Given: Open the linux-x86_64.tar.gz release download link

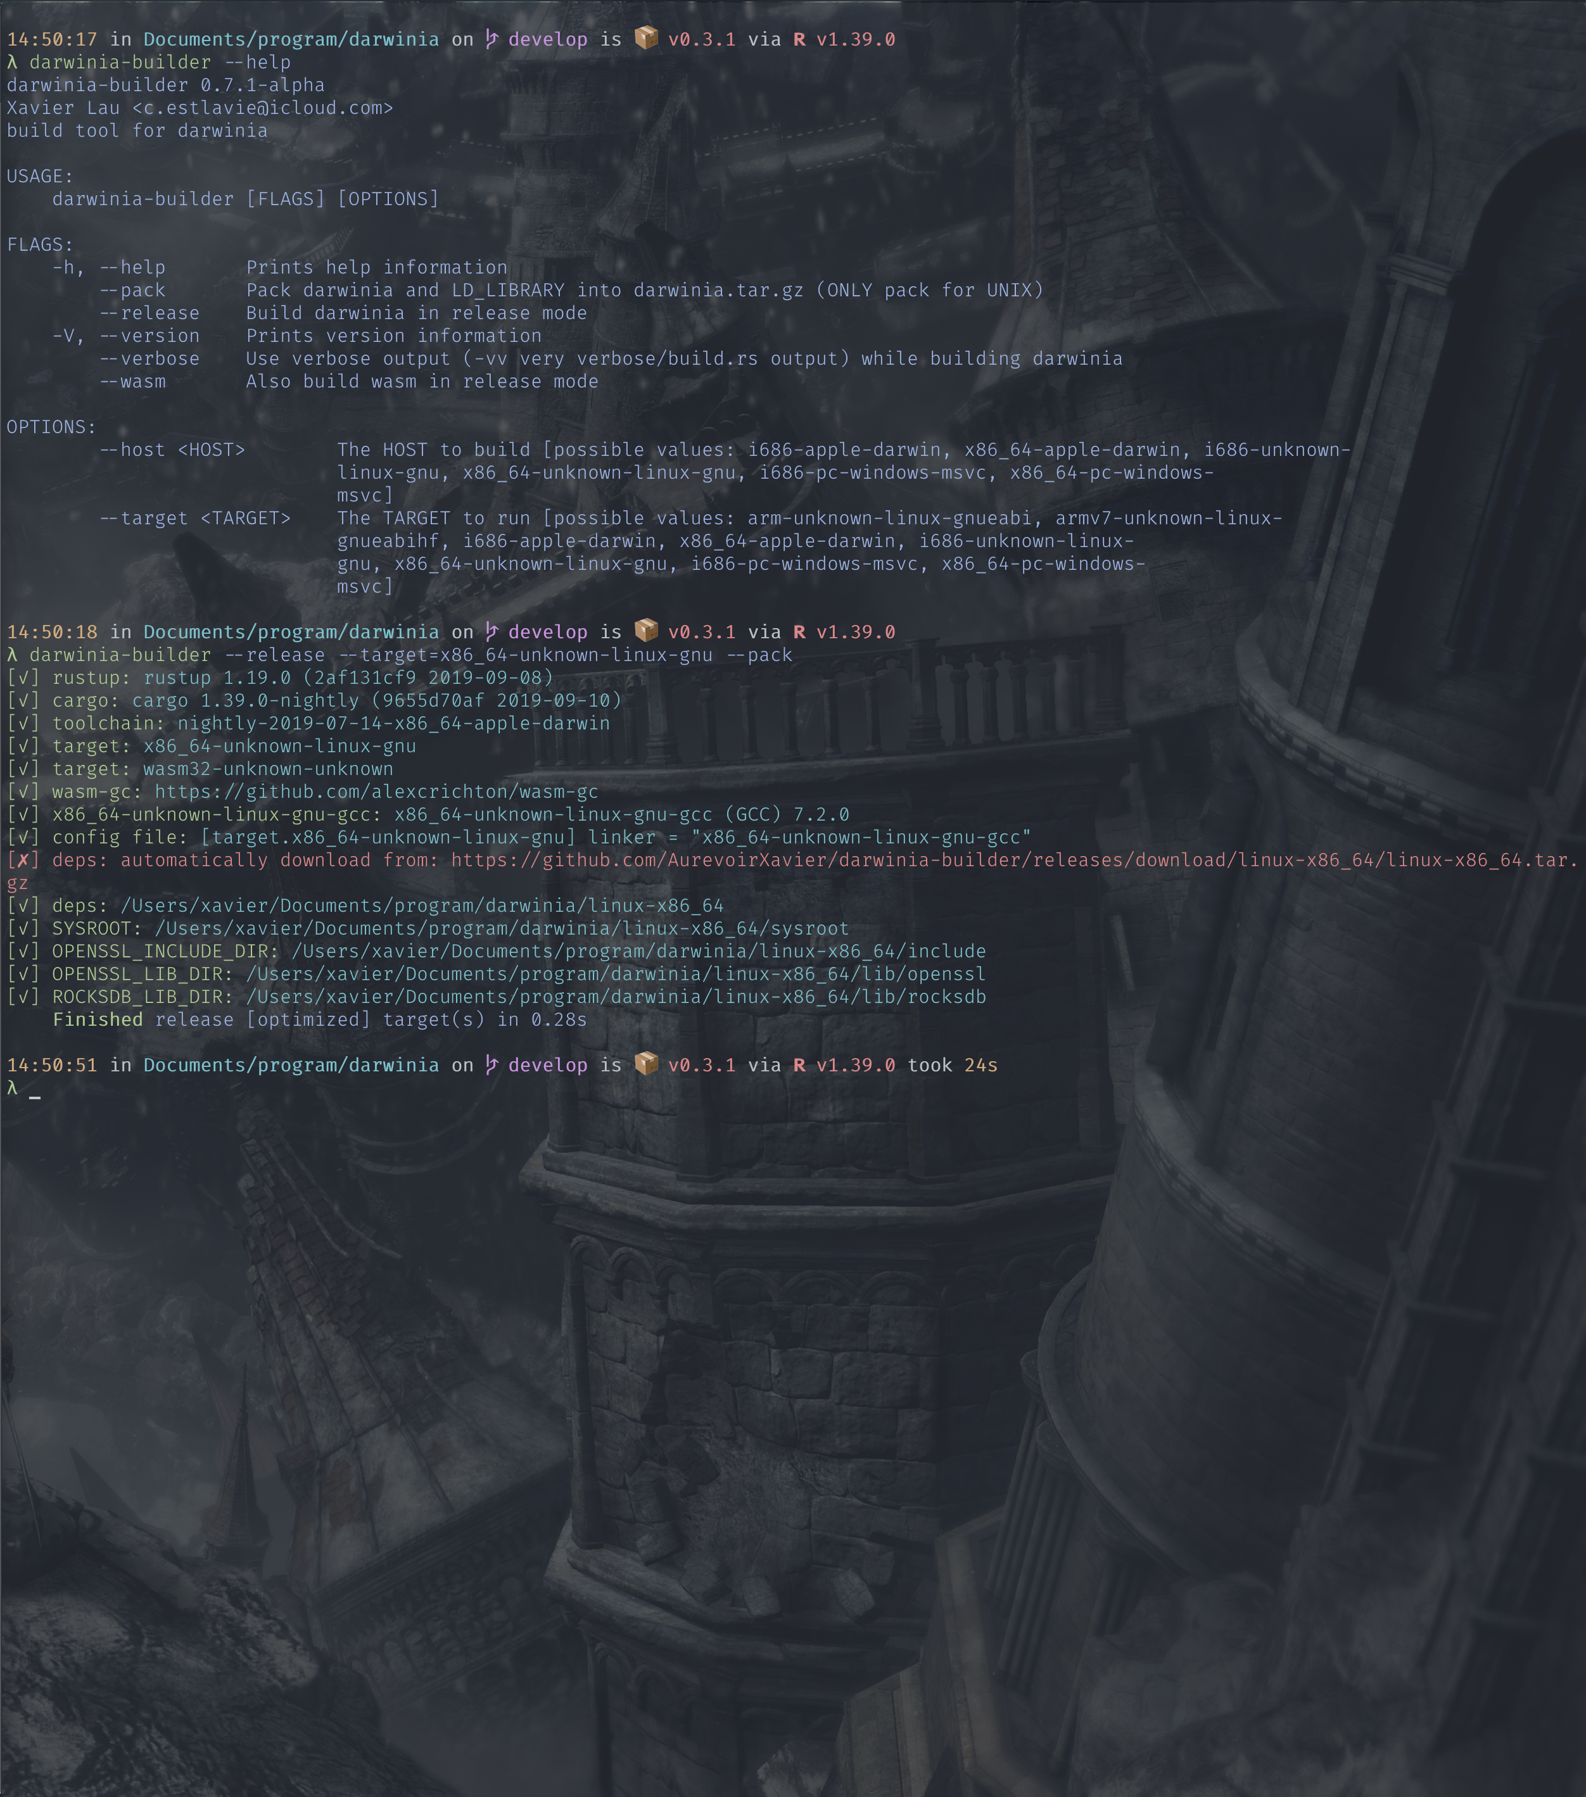Looking at the screenshot, I should click(1012, 860).
